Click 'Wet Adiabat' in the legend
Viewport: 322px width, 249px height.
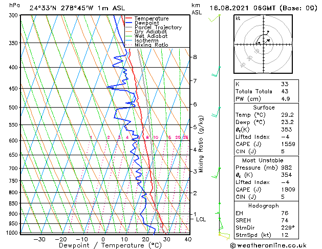point(151,36)
